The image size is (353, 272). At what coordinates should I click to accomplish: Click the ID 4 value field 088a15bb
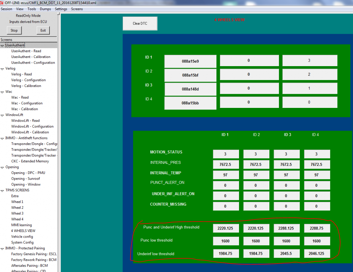(190, 103)
